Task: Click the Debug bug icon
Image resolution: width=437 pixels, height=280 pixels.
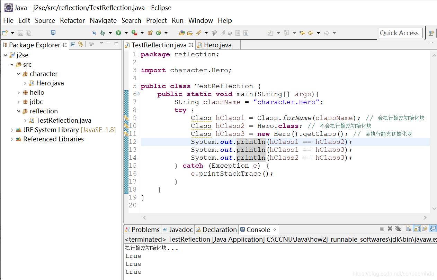Action: (103, 33)
